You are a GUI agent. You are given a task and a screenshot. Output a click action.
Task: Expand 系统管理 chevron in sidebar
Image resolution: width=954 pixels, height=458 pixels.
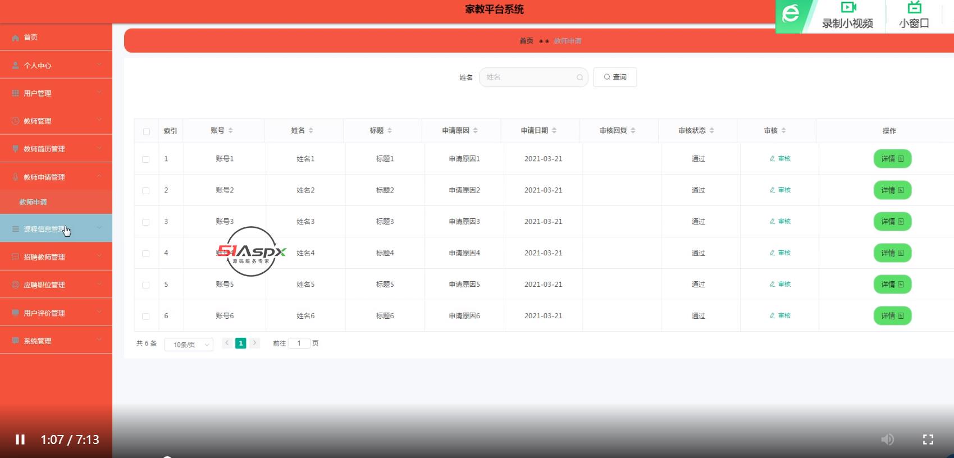(99, 340)
